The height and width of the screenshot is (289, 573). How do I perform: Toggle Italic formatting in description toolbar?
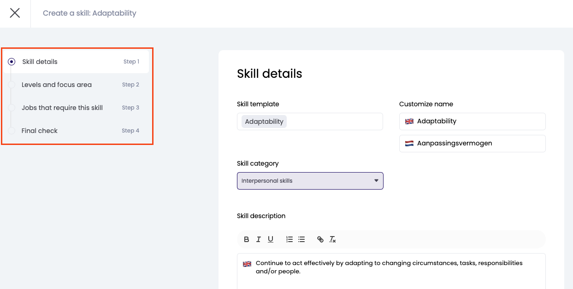pyautogui.click(x=259, y=239)
